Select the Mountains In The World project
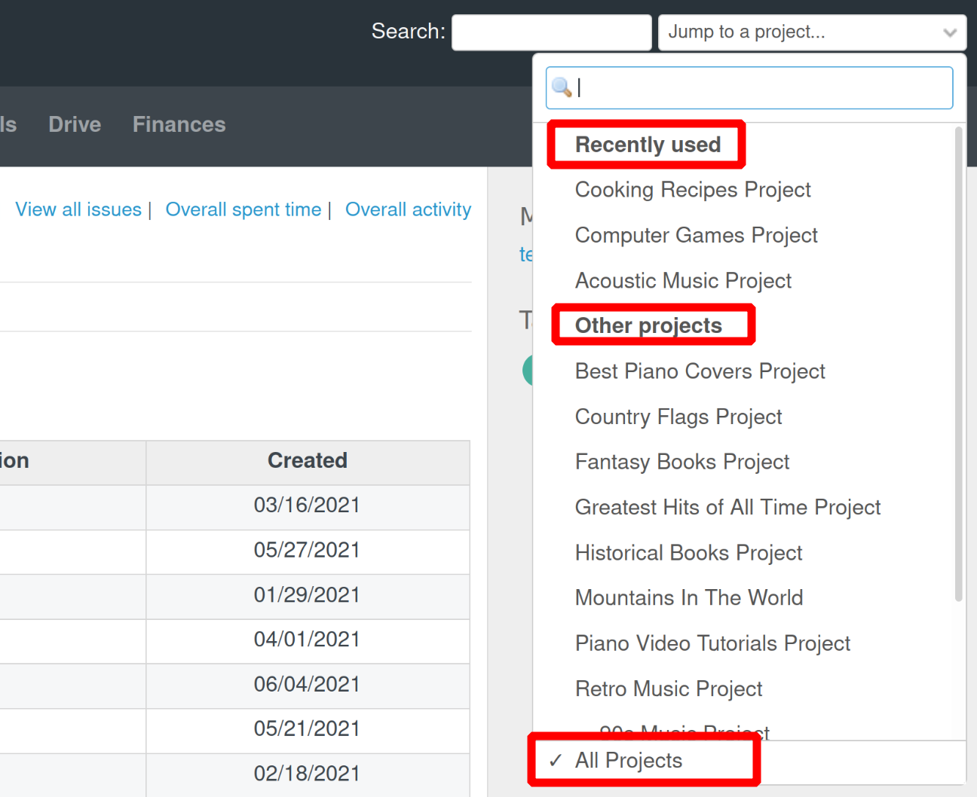Screen dimensions: 977x797 coord(688,597)
